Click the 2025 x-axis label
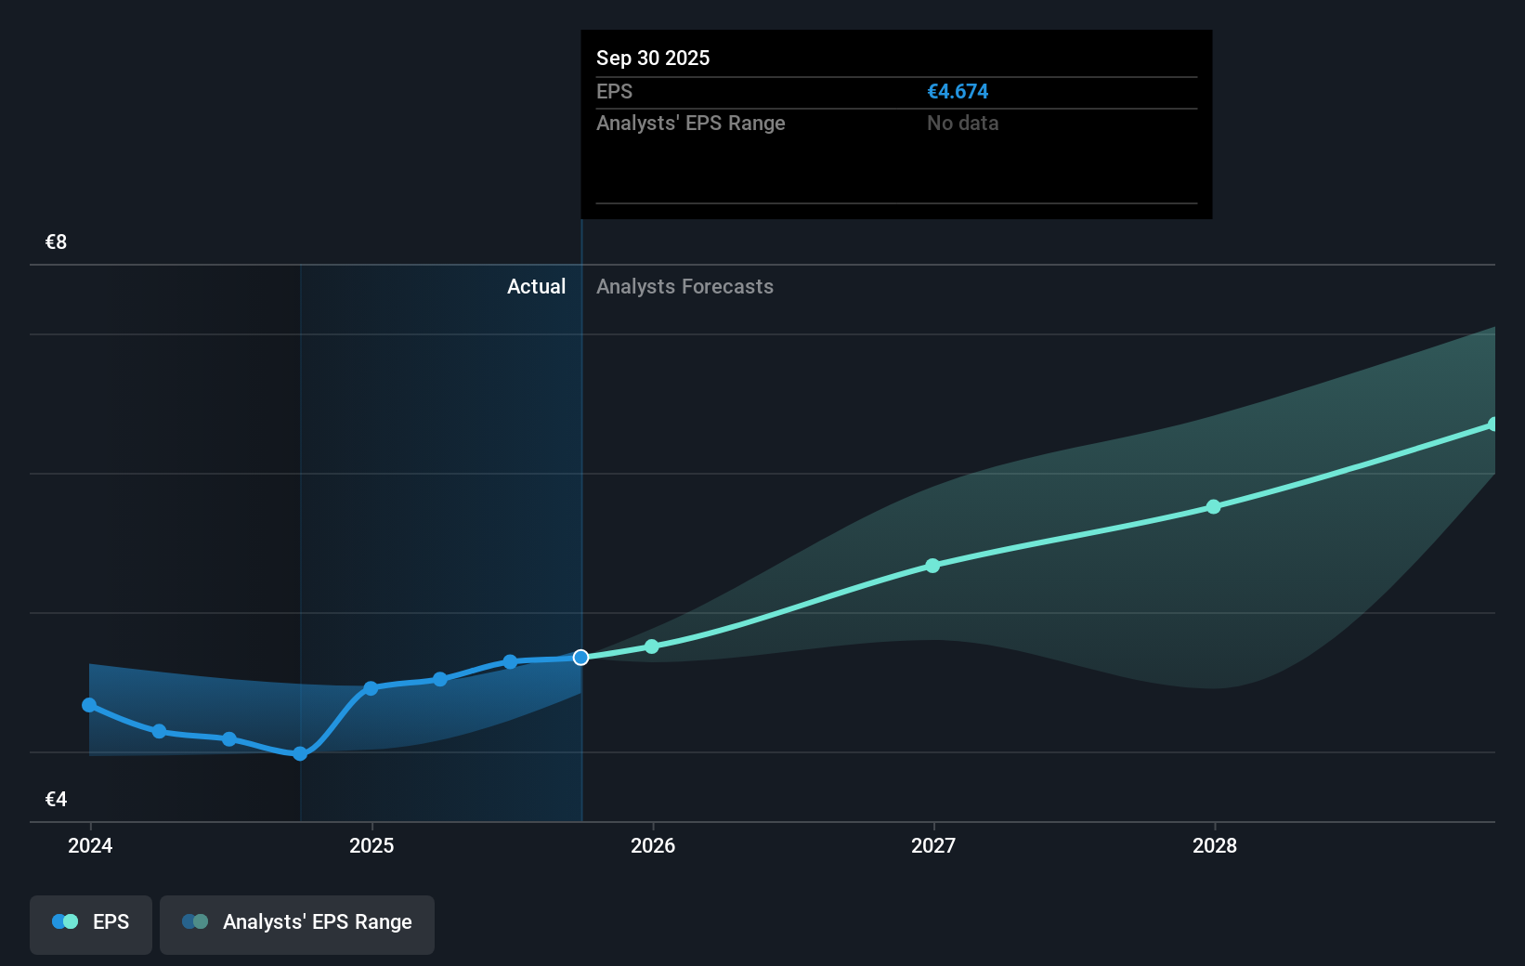The image size is (1525, 966). (x=371, y=845)
